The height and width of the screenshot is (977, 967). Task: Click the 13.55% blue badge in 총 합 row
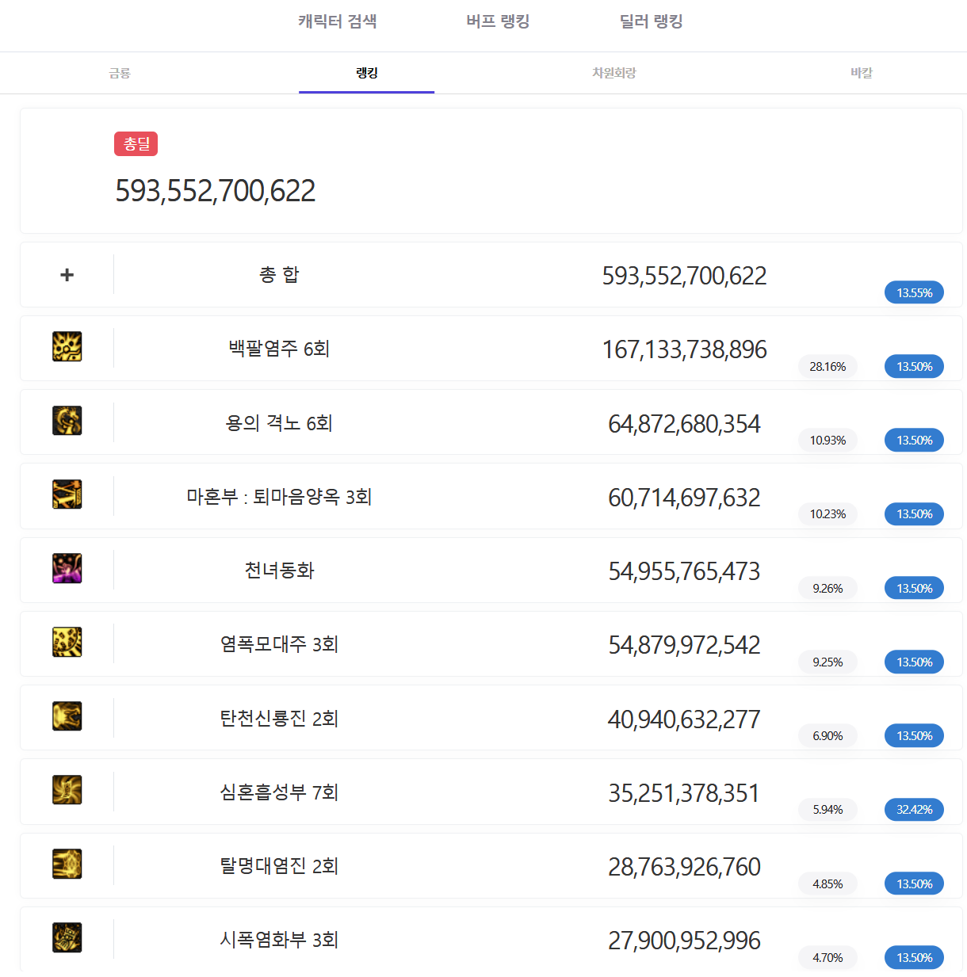point(914,292)
